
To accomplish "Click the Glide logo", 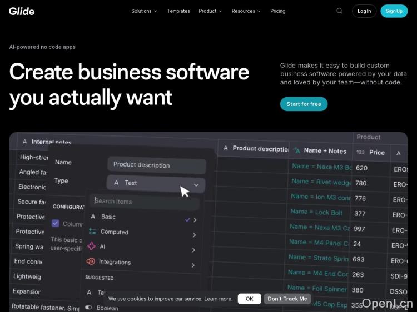I will 22,11.
